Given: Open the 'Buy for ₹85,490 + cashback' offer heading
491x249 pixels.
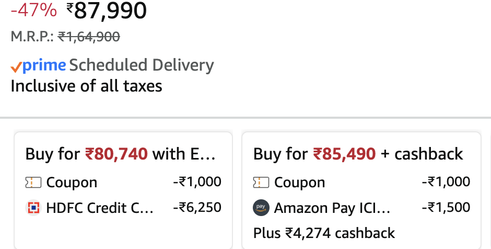Looking at the screenshot, I should click(x=358, y=154).
